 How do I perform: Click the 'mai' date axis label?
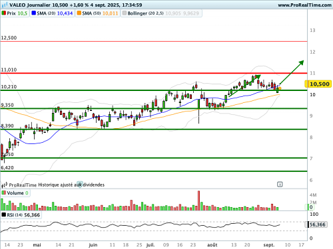click(37, 245)
